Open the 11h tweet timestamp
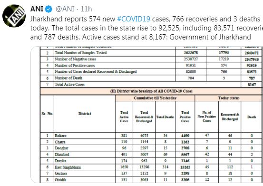 pyautogui.click(x=86, y=9)
